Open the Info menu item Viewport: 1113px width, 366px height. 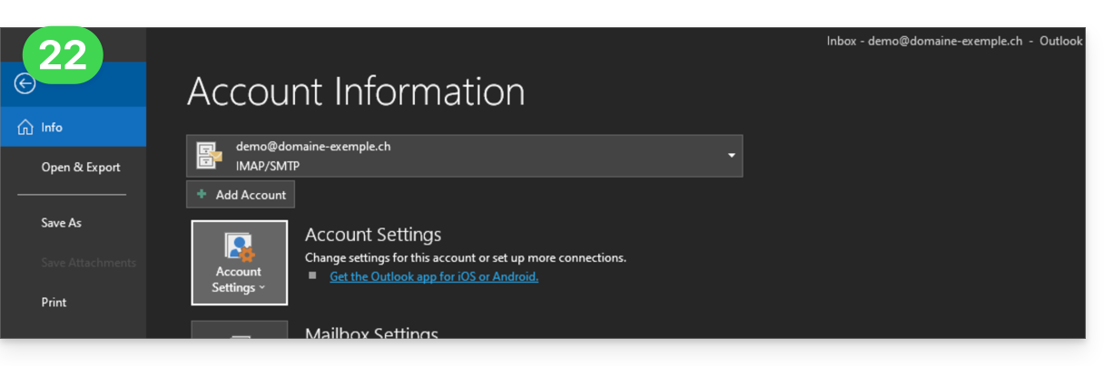[73, 128]
